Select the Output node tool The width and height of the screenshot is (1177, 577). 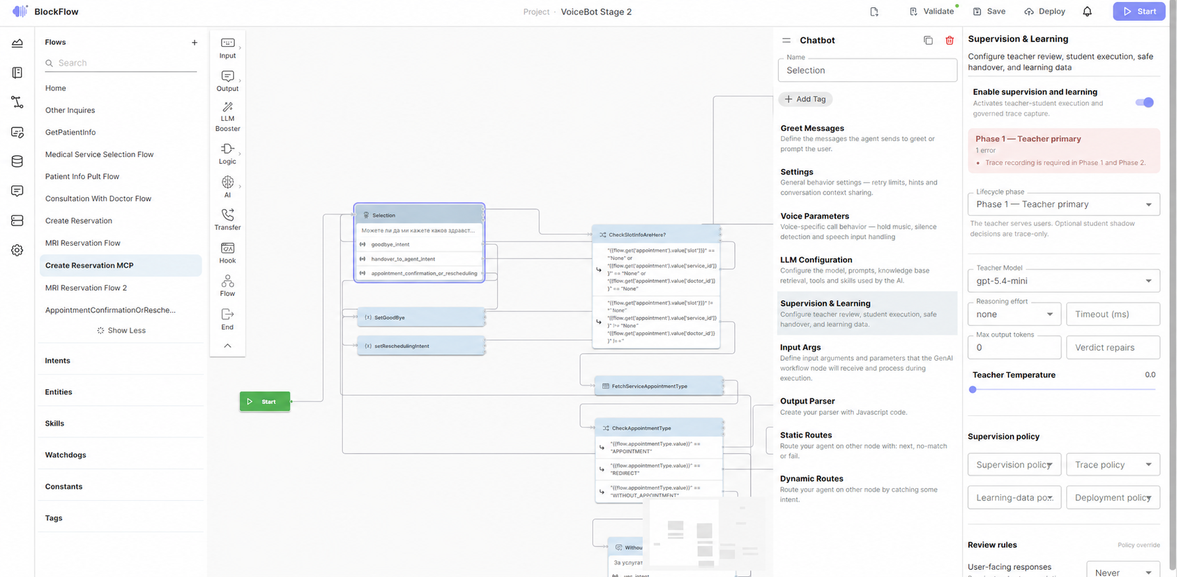(228, 81)
